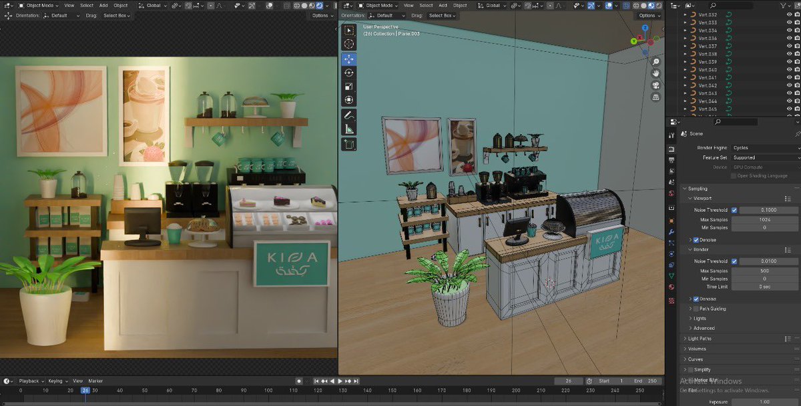Open Options dropdown in right viewport

648,15
